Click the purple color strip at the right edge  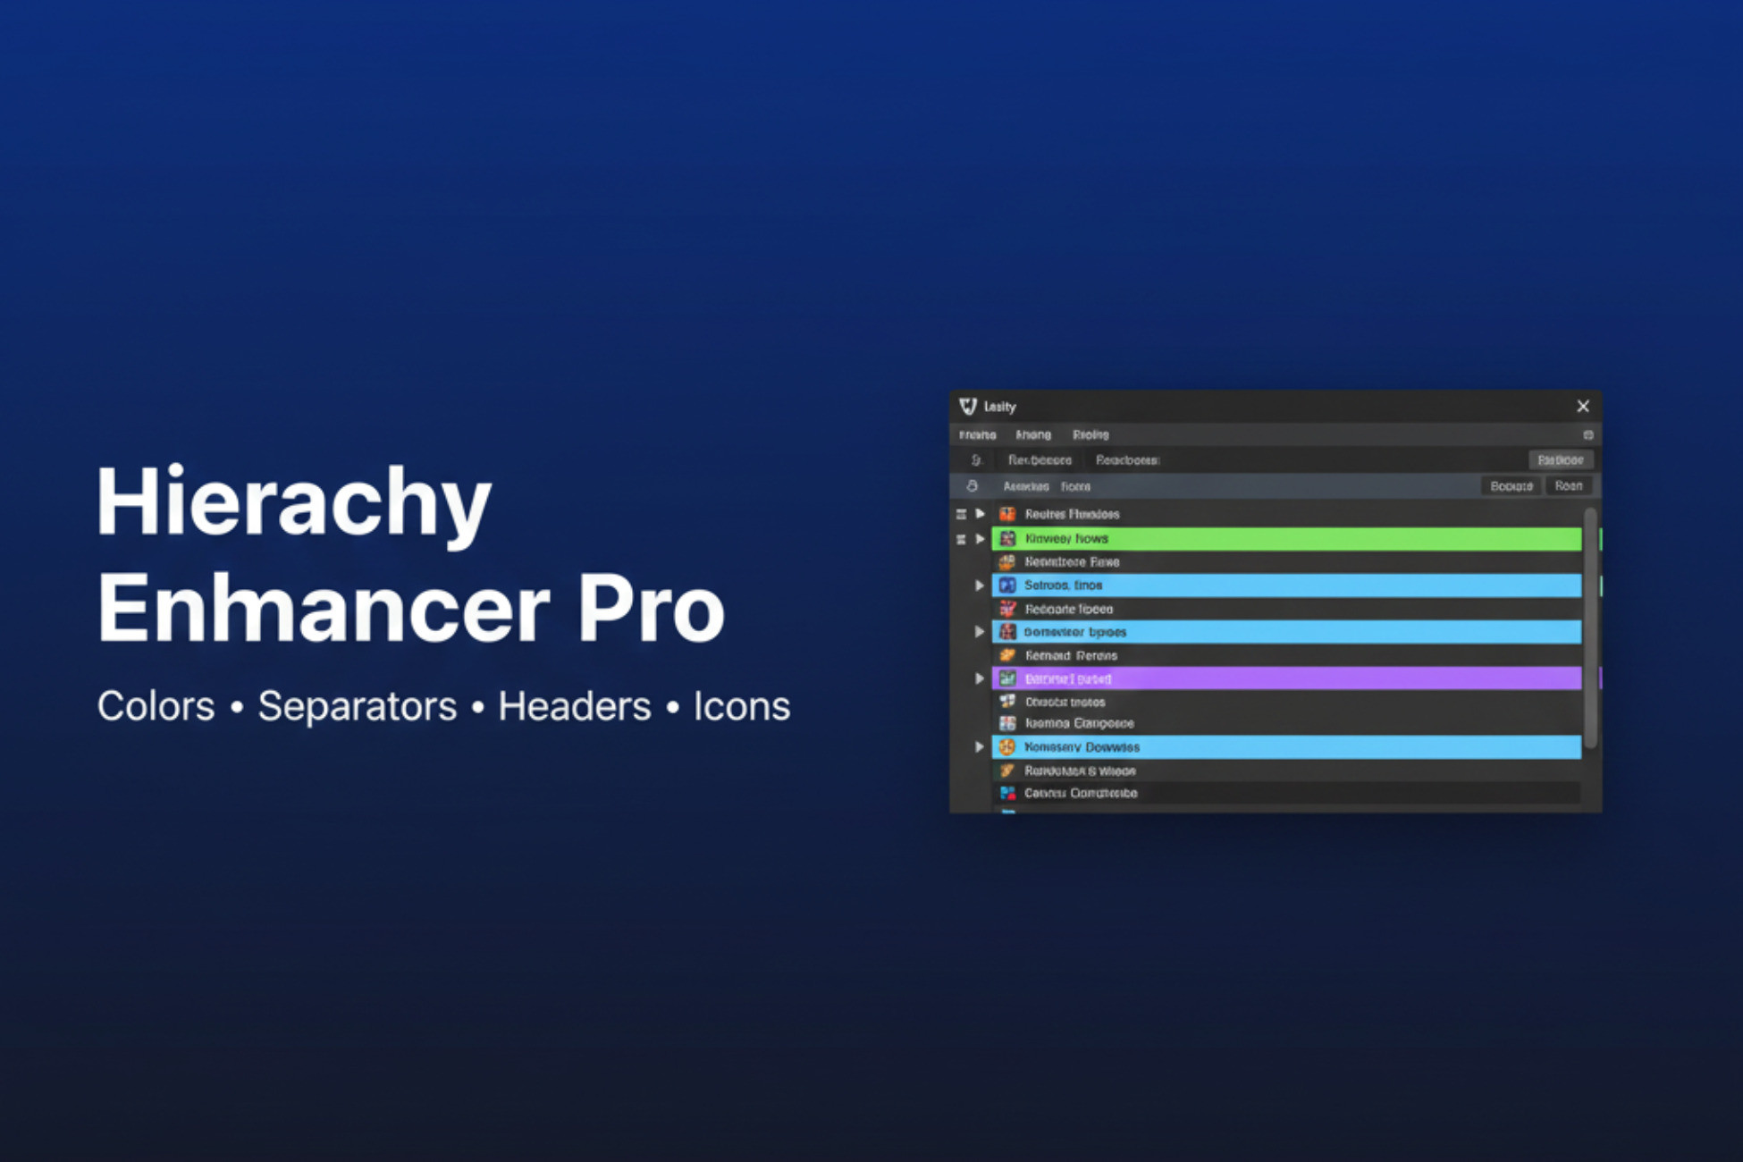point(1599,678)
